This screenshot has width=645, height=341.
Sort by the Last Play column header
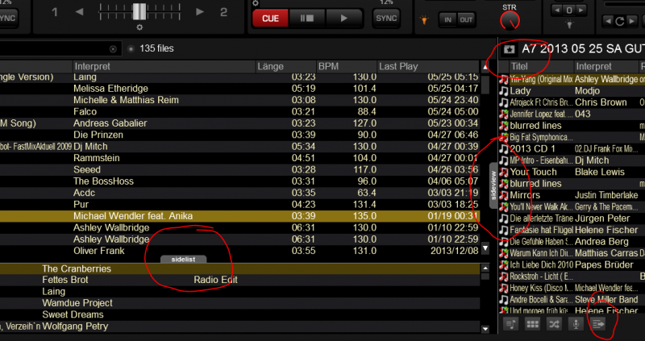click(428, 66)
